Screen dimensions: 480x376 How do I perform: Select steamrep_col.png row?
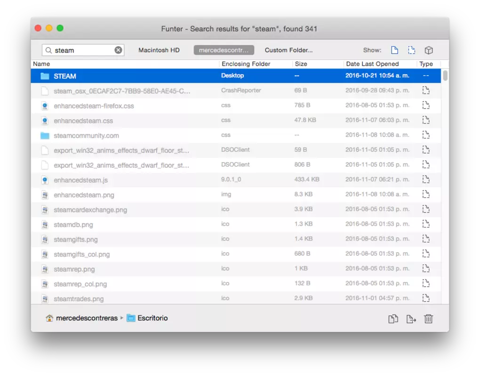click(x=236, y=284)
